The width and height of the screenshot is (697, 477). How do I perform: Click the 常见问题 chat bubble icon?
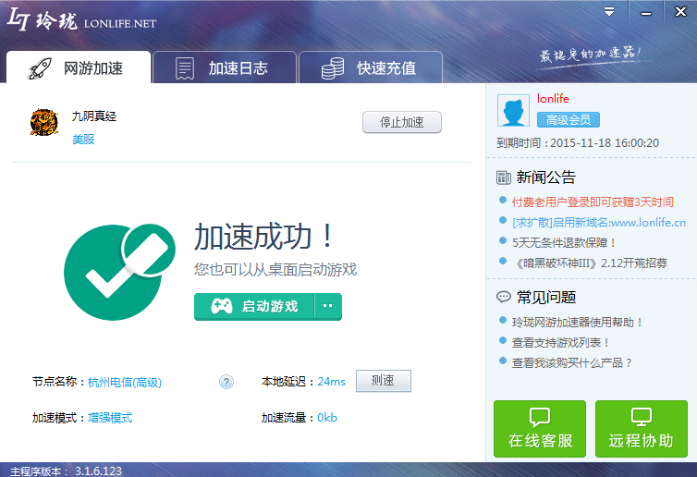tap(504, 297)
